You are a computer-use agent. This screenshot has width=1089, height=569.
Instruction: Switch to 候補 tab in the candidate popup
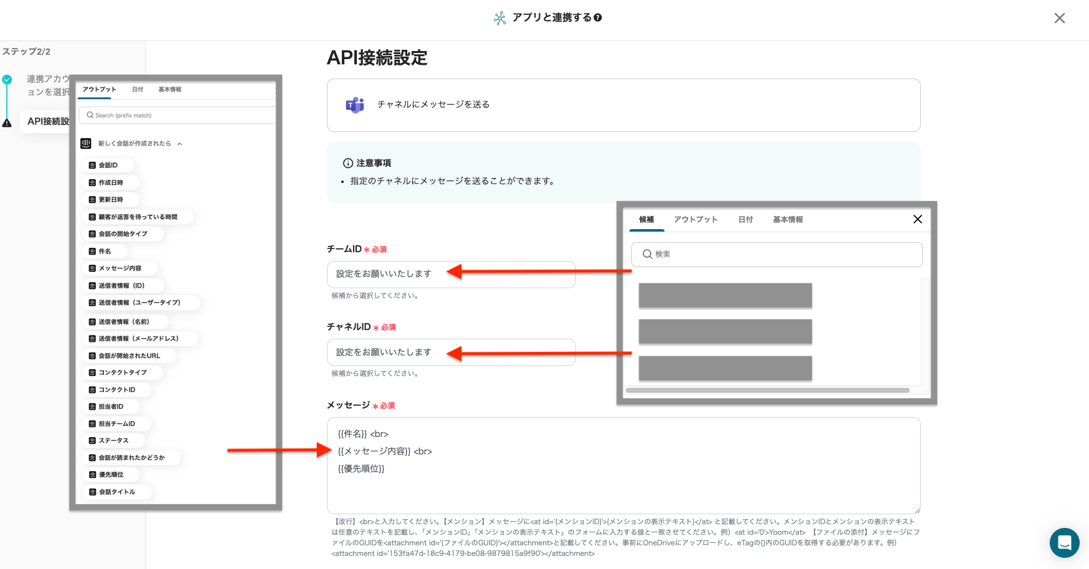646,220
